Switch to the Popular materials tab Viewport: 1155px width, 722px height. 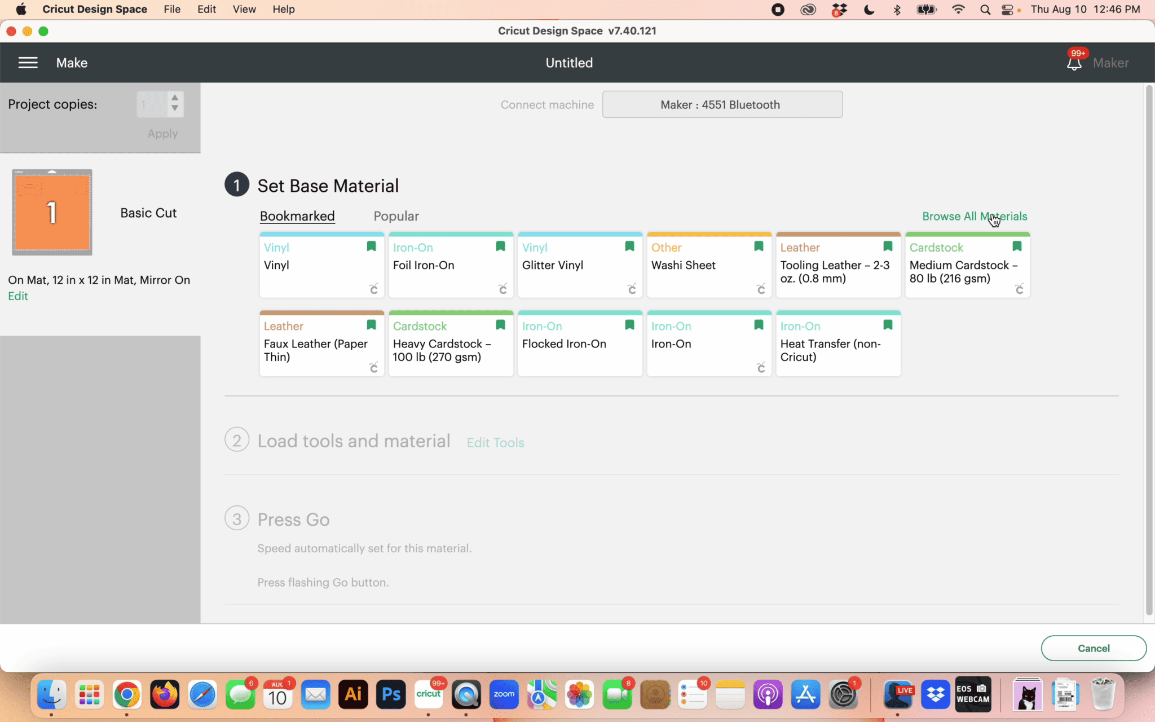(396, 216)
